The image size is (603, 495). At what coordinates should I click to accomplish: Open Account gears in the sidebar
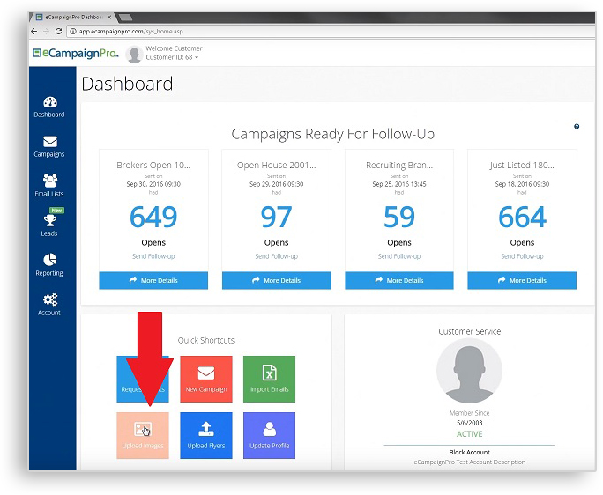[49, 305]
